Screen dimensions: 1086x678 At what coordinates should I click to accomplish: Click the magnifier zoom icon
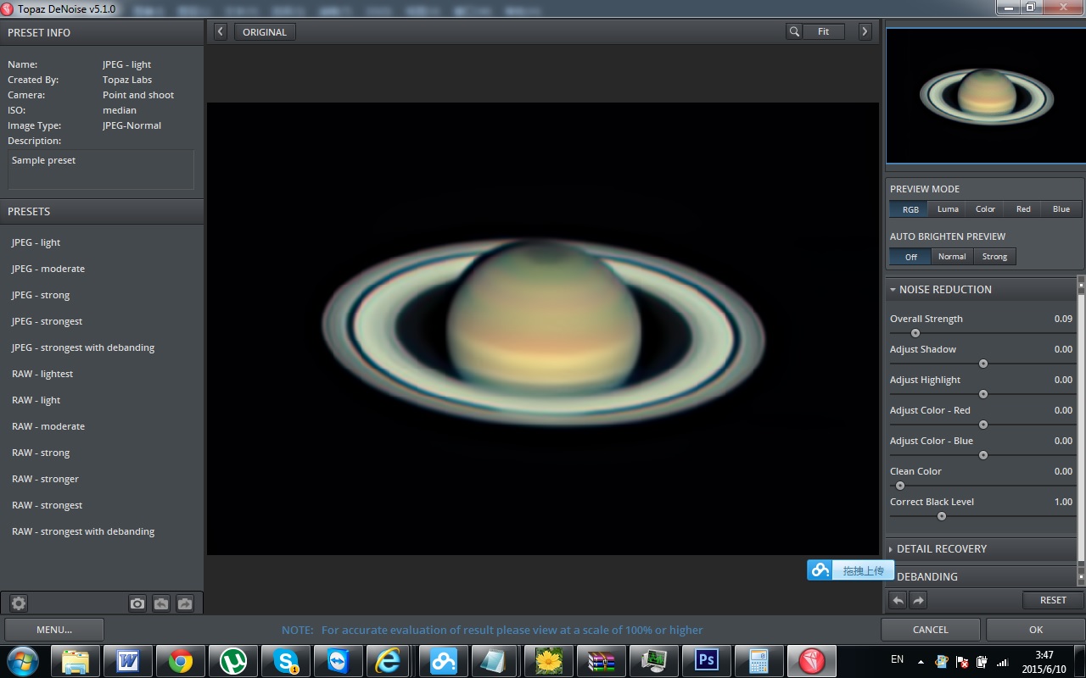click(794, 31)
